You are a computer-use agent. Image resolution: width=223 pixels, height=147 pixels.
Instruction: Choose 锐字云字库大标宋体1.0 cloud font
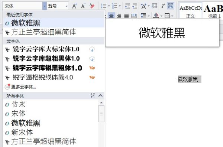coord(46,49)
